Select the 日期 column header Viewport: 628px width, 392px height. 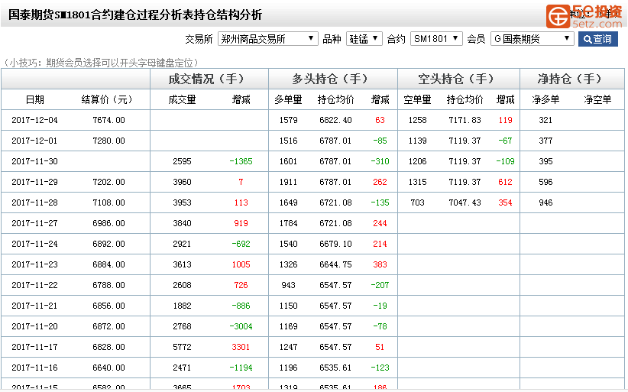(x=35, y=99)
